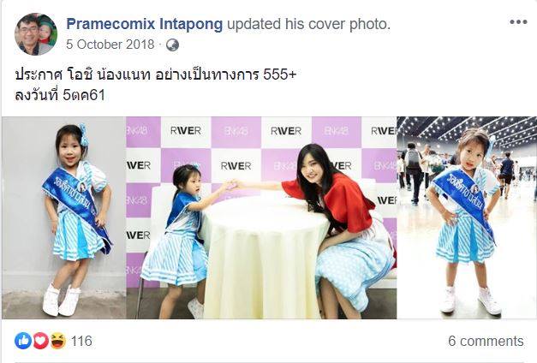This screenshot has width=537, height=363.
Task: Click the white sneakers in the right photo
Action: click(x=470, y=301)
